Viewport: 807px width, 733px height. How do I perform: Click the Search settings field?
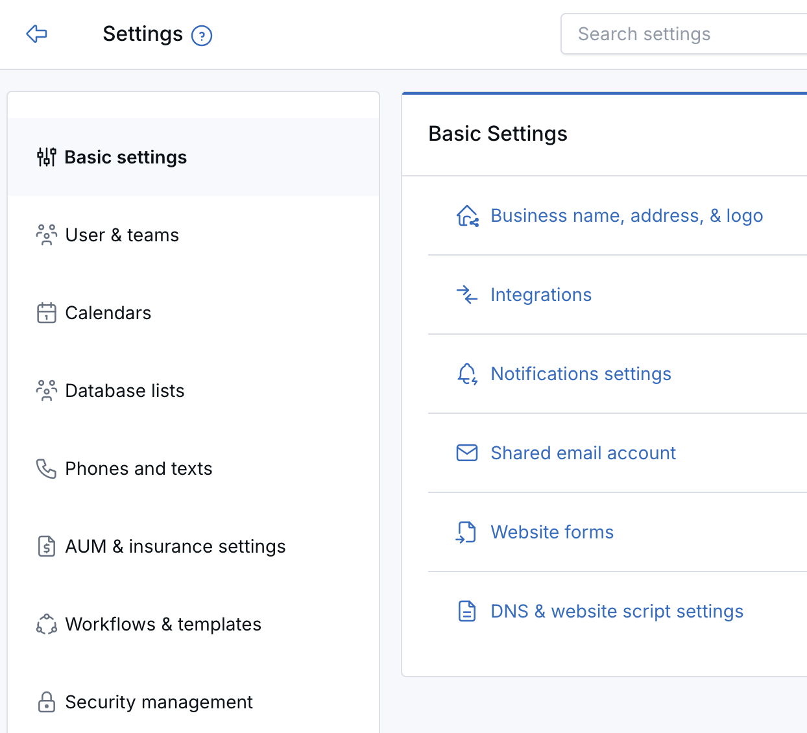(x=684, y=34)
